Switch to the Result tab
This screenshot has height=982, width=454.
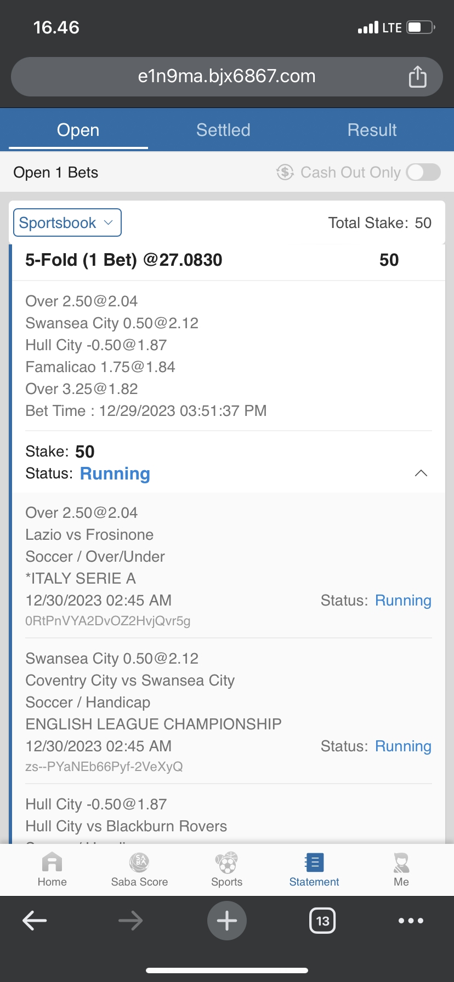[372, 130]
